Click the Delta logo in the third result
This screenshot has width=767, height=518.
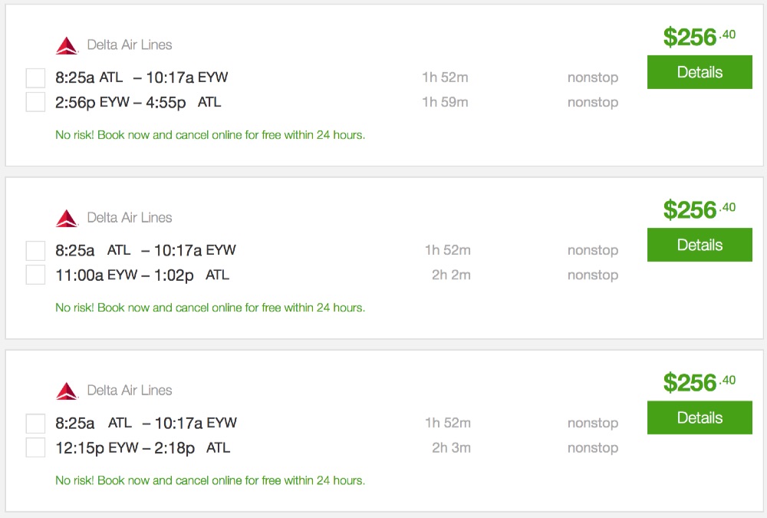tap(67, 391)
